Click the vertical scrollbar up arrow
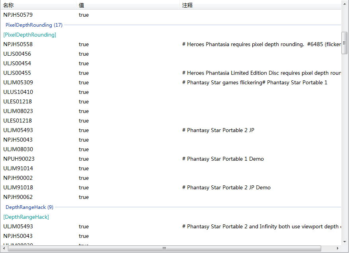Image resolution: width=349 pixels, height=253 pixels. tap(345, 4)
